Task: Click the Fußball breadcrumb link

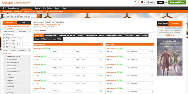Action: pos(47,22)
